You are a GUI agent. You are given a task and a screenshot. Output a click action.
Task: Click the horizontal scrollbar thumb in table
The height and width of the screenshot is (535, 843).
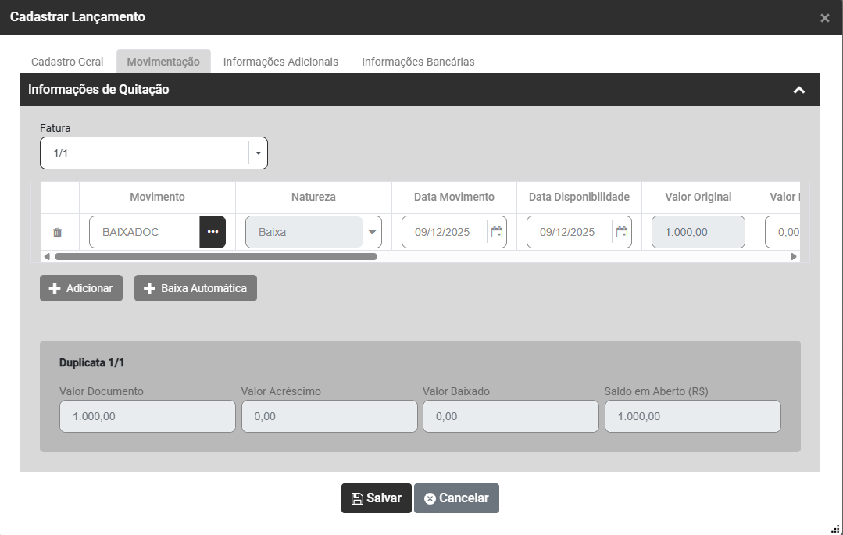coord(216,256)
